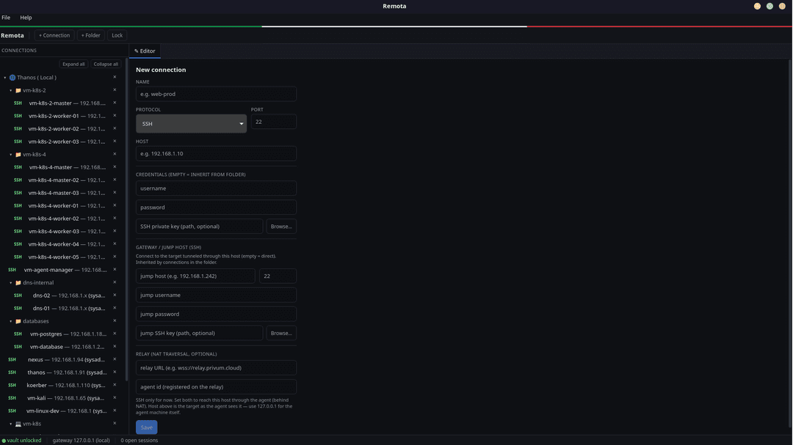Collapse the Thanos ( Local ) root node
793x445 pixels.
click(5, 78)
